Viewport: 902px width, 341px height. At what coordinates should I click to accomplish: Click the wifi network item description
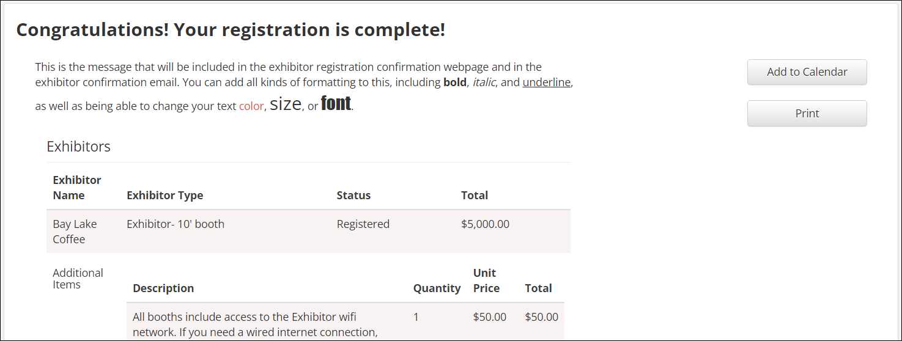pos(245,324)
